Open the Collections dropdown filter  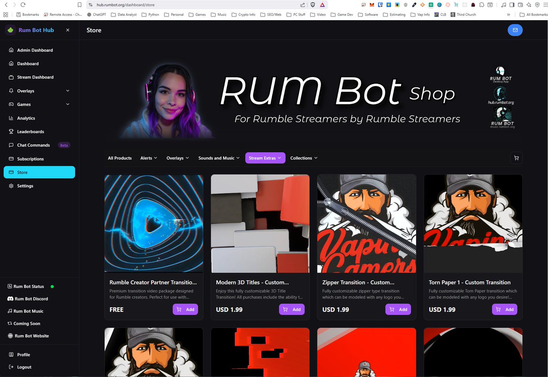click(x=304, y=158)
